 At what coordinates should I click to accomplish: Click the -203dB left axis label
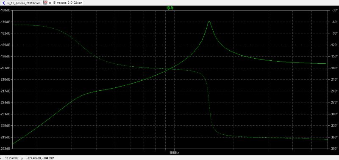click(x=6, y=68)
